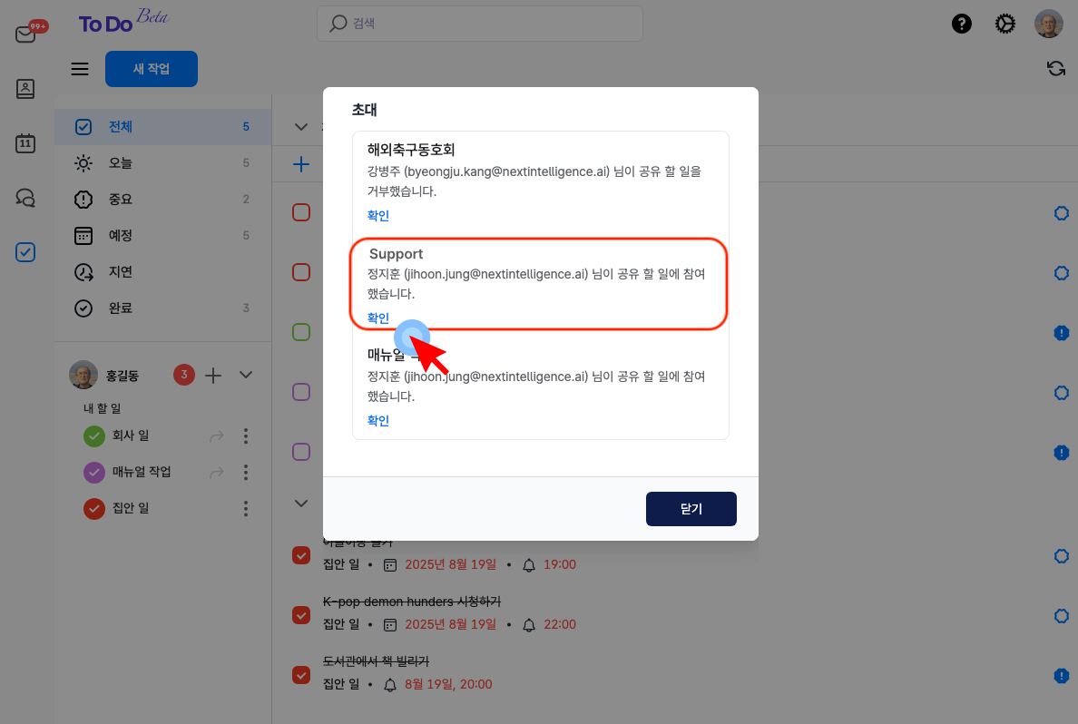Open the chat icon in left rail
Image resolution: width=1078 pixels, height=724 pixels.
(x=25, y=198)
